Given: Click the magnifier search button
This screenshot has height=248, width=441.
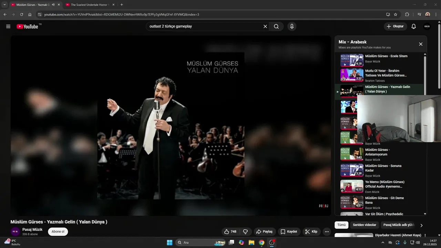Looking at the screenshot, I should [x=276, y=27].
